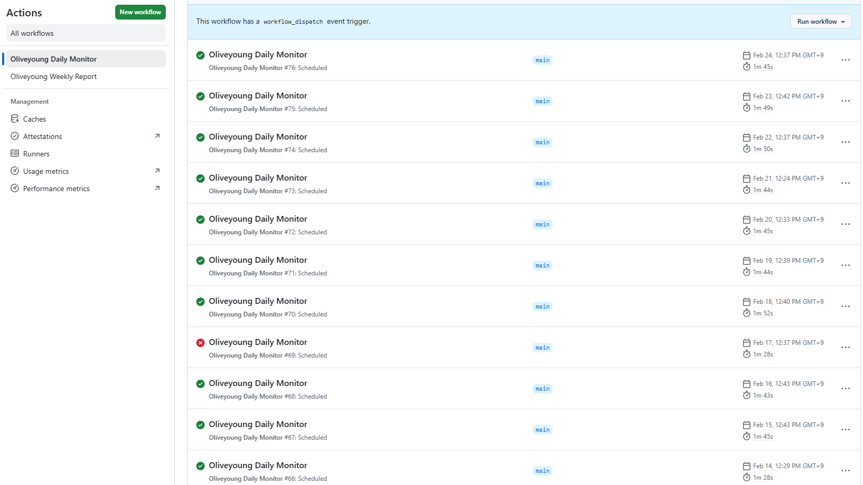This screenshot has width=863, height=485.
Task: Select Oliveyoung Weekly Report workflow
Action: click(x=54, y=77)
